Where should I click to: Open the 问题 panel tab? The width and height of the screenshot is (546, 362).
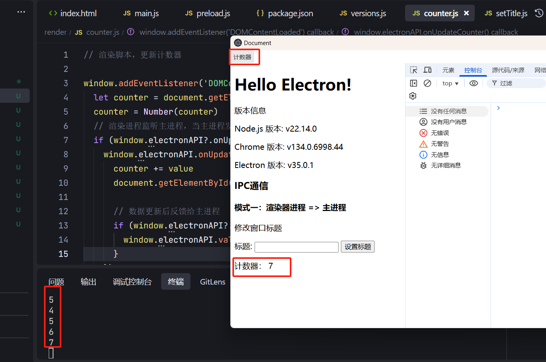56,282
